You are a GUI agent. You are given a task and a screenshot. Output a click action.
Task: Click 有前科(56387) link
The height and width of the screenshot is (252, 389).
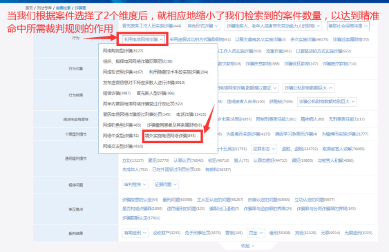[x=218, y=169]
